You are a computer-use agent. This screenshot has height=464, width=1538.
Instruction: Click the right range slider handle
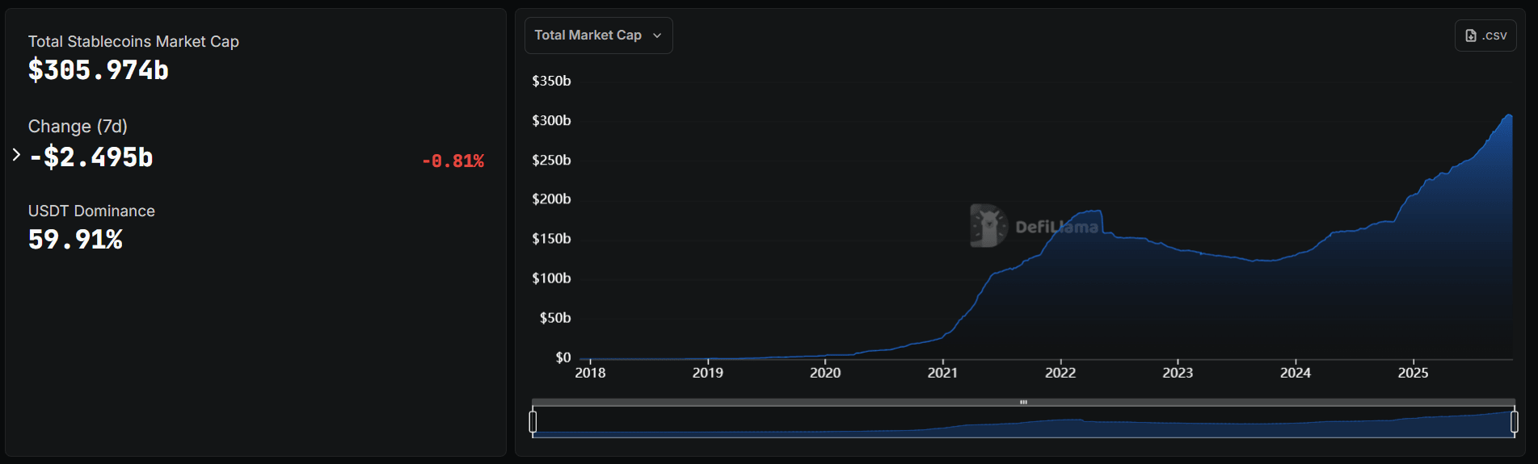pos(1514,421)
